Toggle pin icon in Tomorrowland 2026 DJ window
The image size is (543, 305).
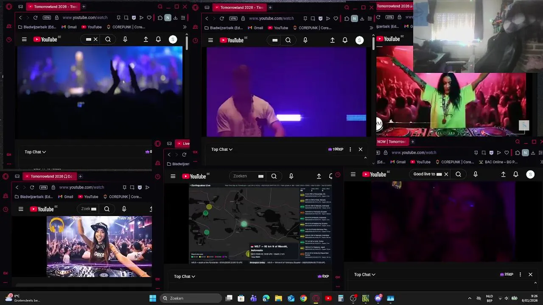click(124, 187)
